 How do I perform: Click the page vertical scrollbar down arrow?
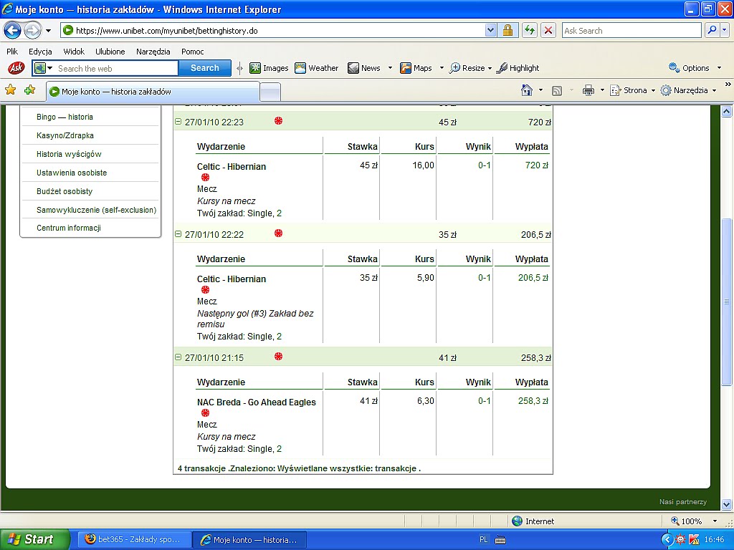point(726,504)
